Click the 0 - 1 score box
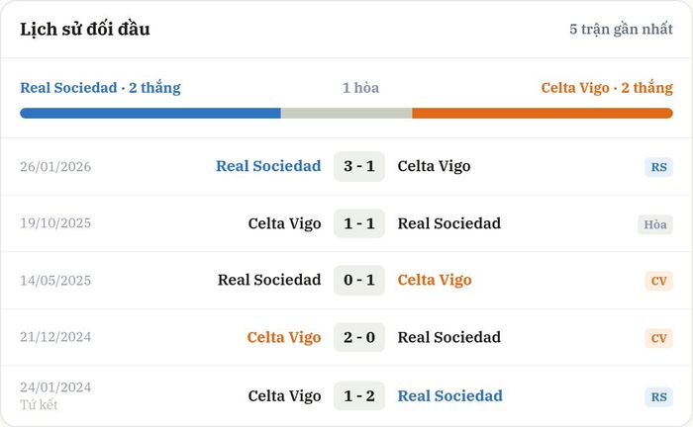Viewport: 693px width, 427px height. [359, 280]
